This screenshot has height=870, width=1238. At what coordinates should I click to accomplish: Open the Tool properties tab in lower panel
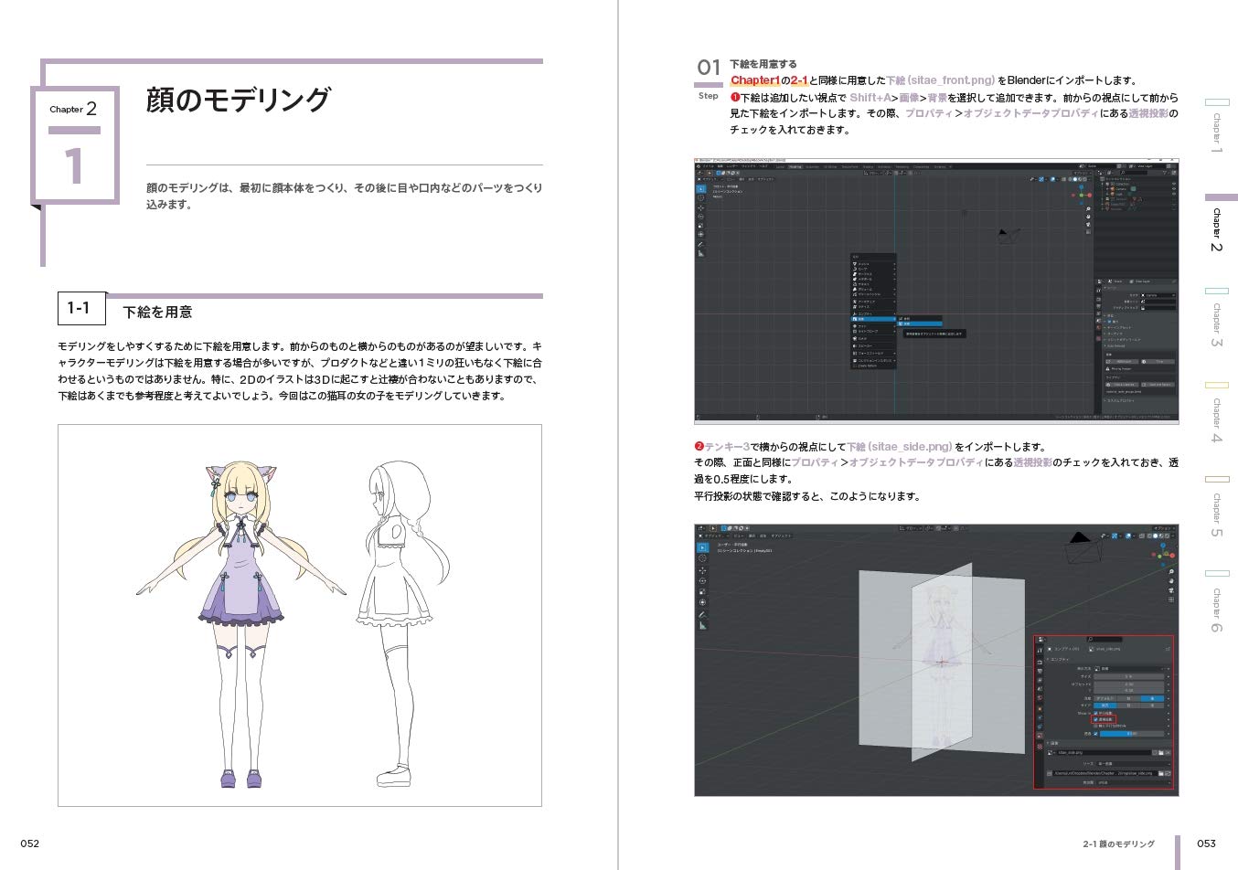coord(1040,650)
